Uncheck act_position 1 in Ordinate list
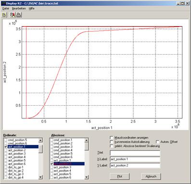 tap(6, 147)
